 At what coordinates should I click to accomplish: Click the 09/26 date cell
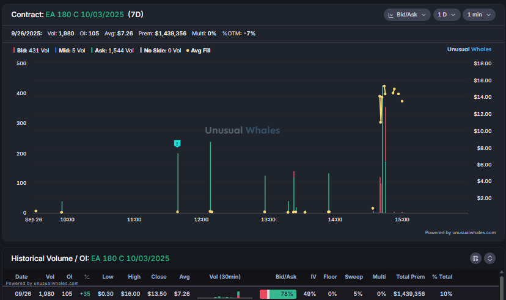[x=23, y=294]
